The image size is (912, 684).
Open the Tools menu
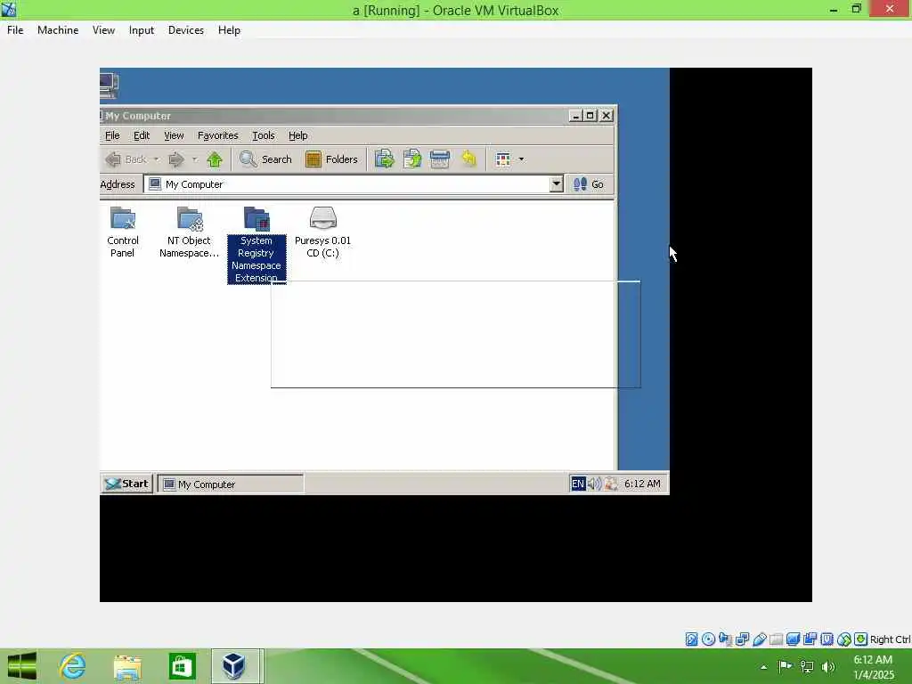tap(263, 135)
